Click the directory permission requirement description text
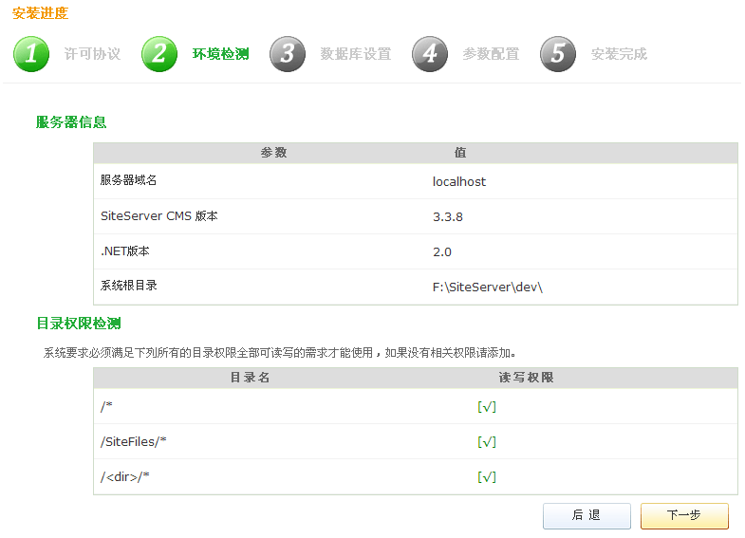745x538 pixels. tap(280, 353)
